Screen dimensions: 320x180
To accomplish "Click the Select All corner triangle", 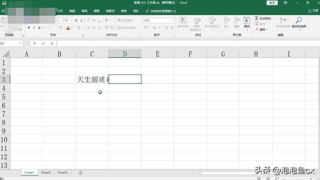I will (6, 54).
